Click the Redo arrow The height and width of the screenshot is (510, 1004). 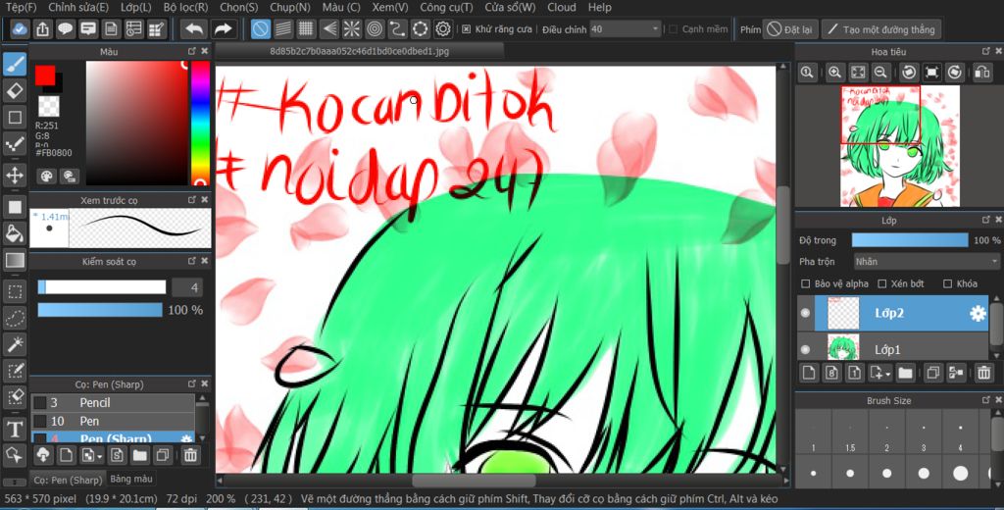coord(223,28)
